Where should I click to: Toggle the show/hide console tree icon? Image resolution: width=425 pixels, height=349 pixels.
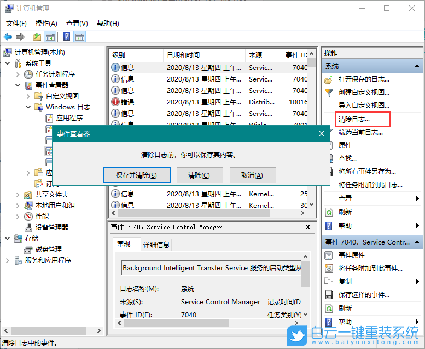(x=50, y=37)
